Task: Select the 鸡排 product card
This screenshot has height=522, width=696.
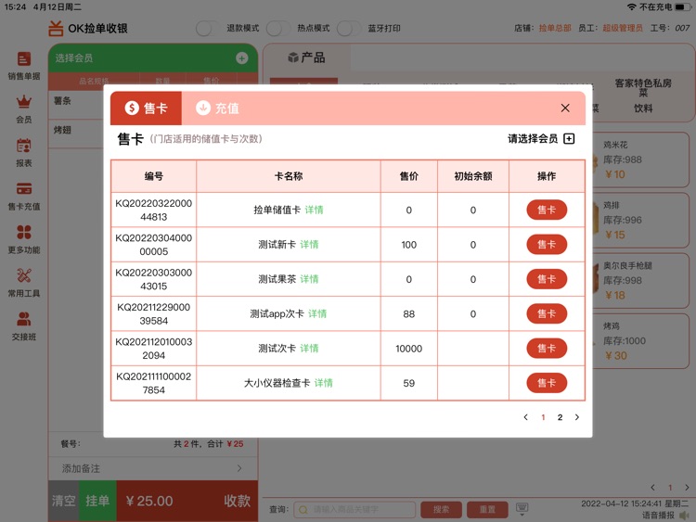Action: (x=641, y=220)
